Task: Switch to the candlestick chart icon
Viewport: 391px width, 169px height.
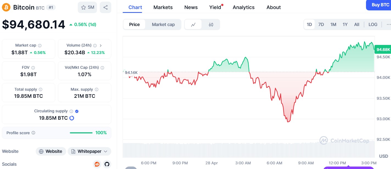Action: [x=211, y=25]
